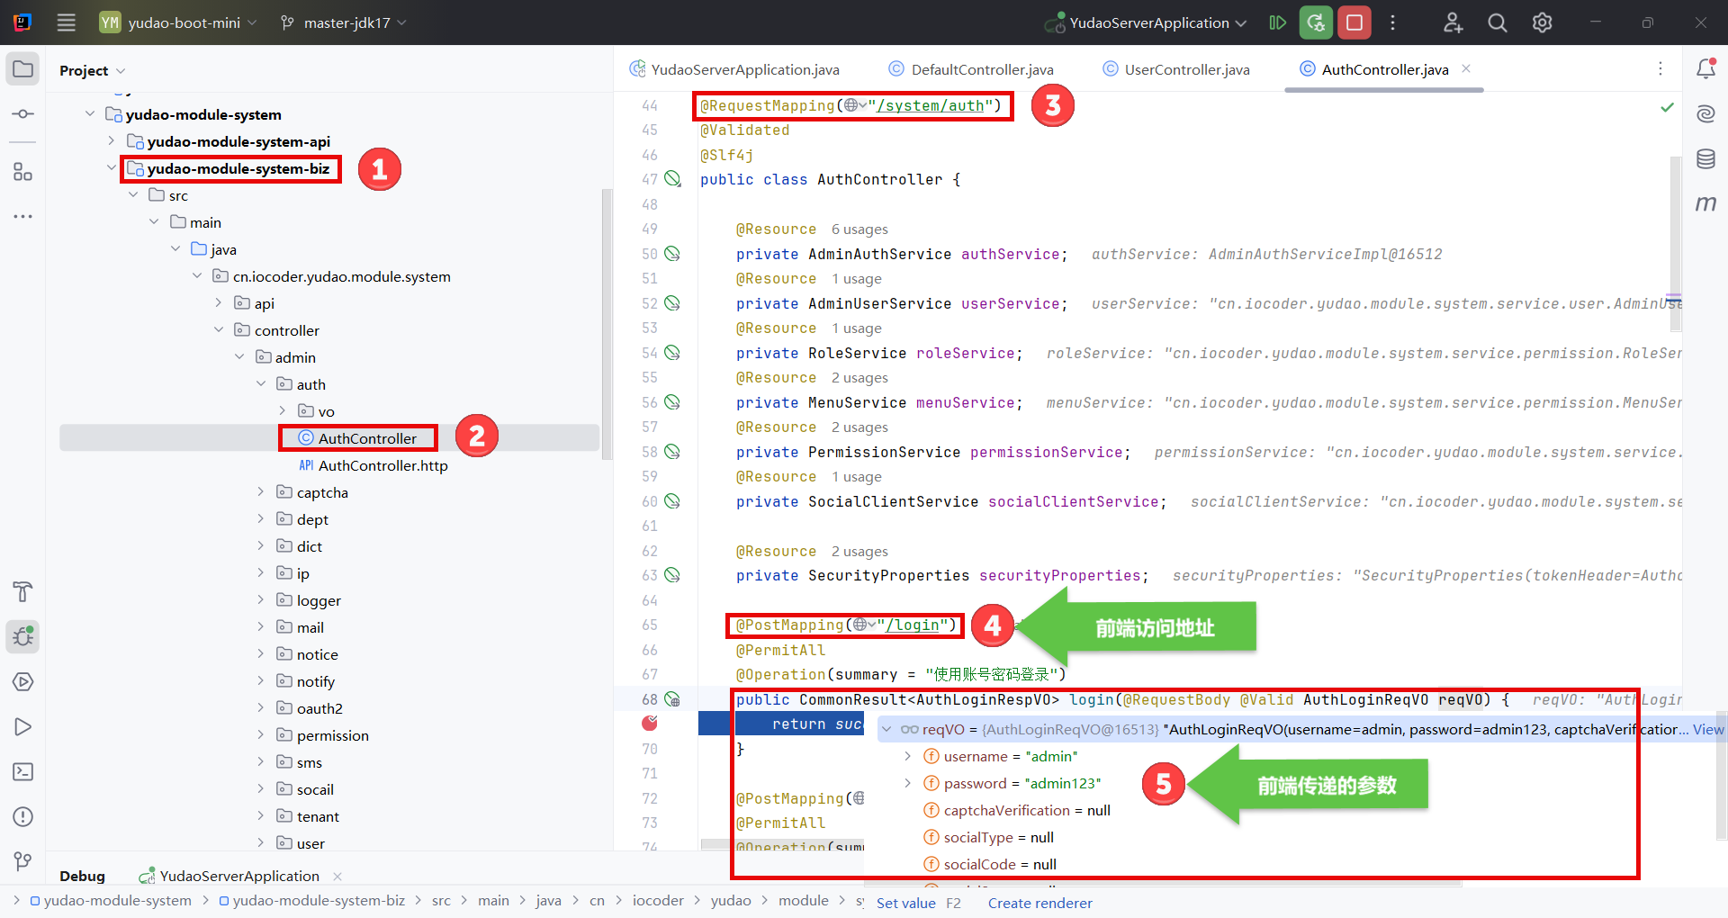
Task: Expand the yudao-module-system-api node
Action: [x=112, y=141]
